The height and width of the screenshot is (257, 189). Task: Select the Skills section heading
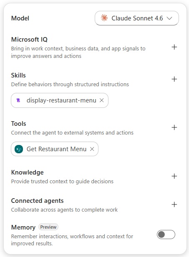coord(18,75)
